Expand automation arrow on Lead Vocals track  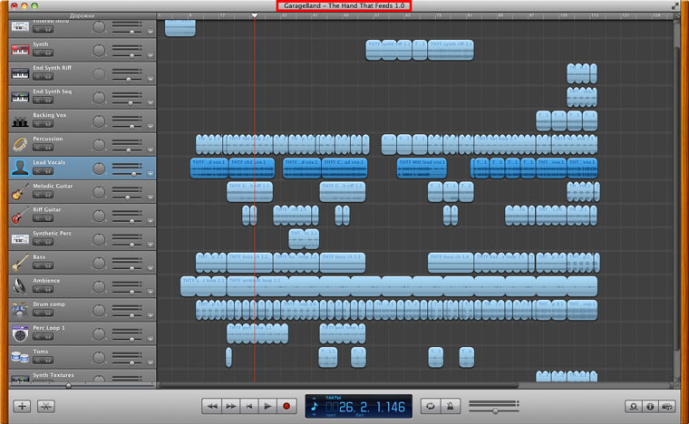(150, 173)
